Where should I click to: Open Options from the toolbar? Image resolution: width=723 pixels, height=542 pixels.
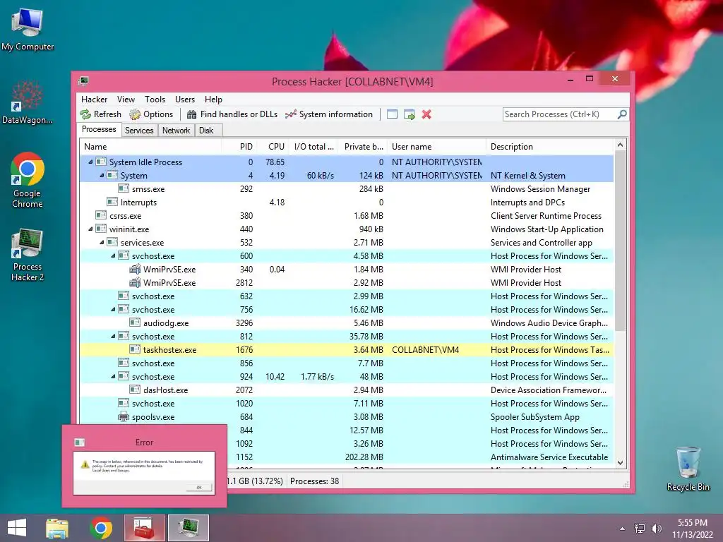[151, 114]
